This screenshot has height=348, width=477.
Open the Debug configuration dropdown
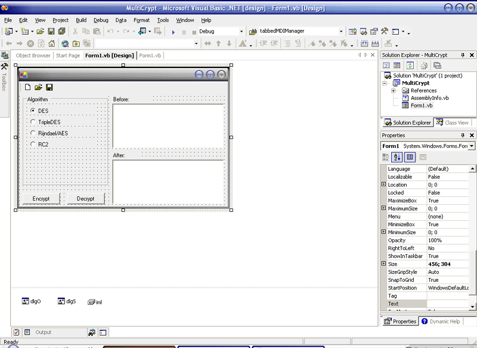pos(241,31)
